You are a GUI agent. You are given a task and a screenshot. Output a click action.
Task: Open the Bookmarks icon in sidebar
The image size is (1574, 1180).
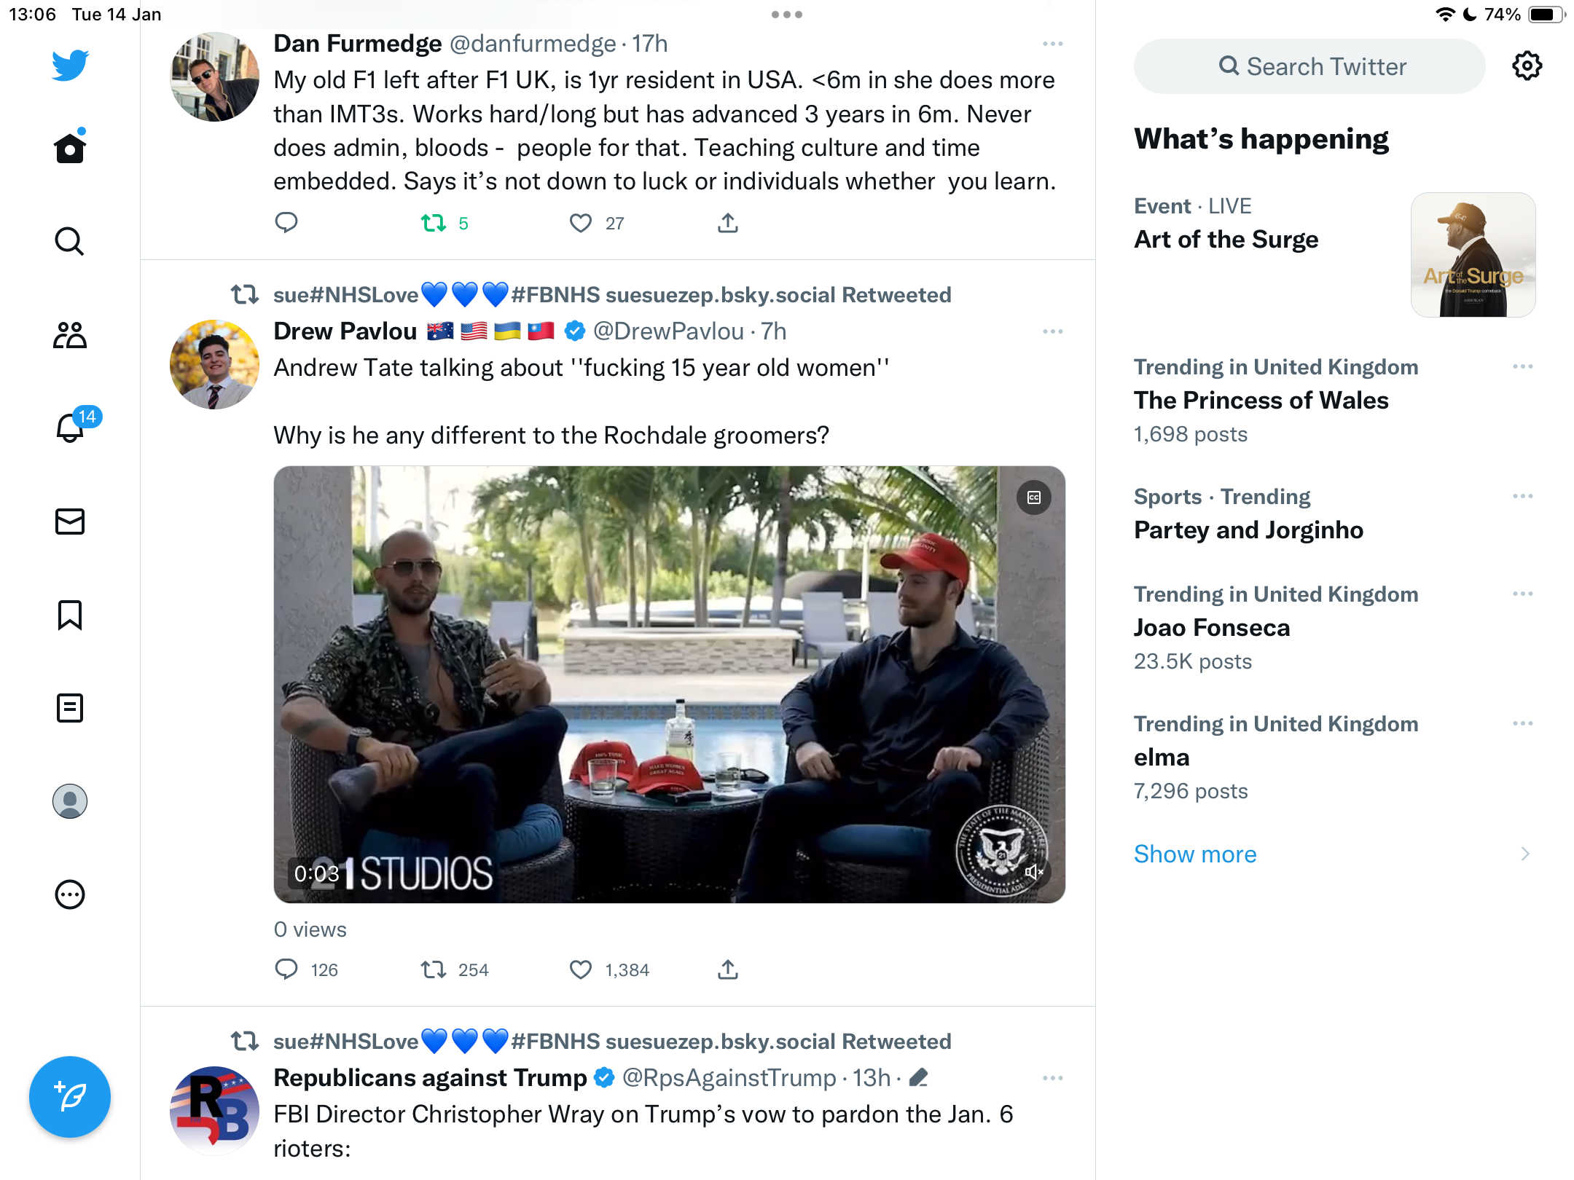click(70, 615)
